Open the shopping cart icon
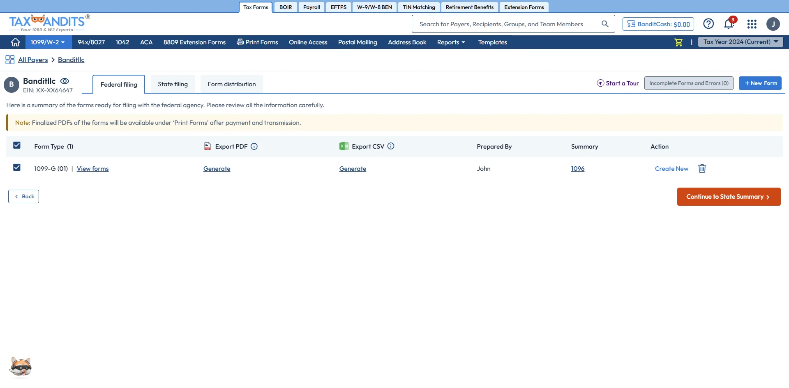 (x=678, y=42)
